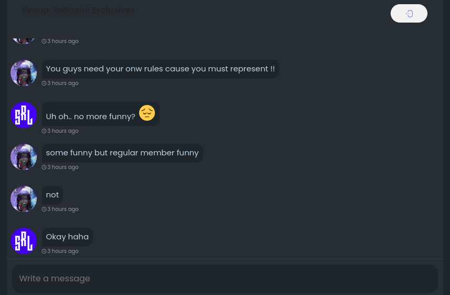Click clock icon under "Okay haha" message
This screenshot has width=450, height=295.
pos(44,251)
